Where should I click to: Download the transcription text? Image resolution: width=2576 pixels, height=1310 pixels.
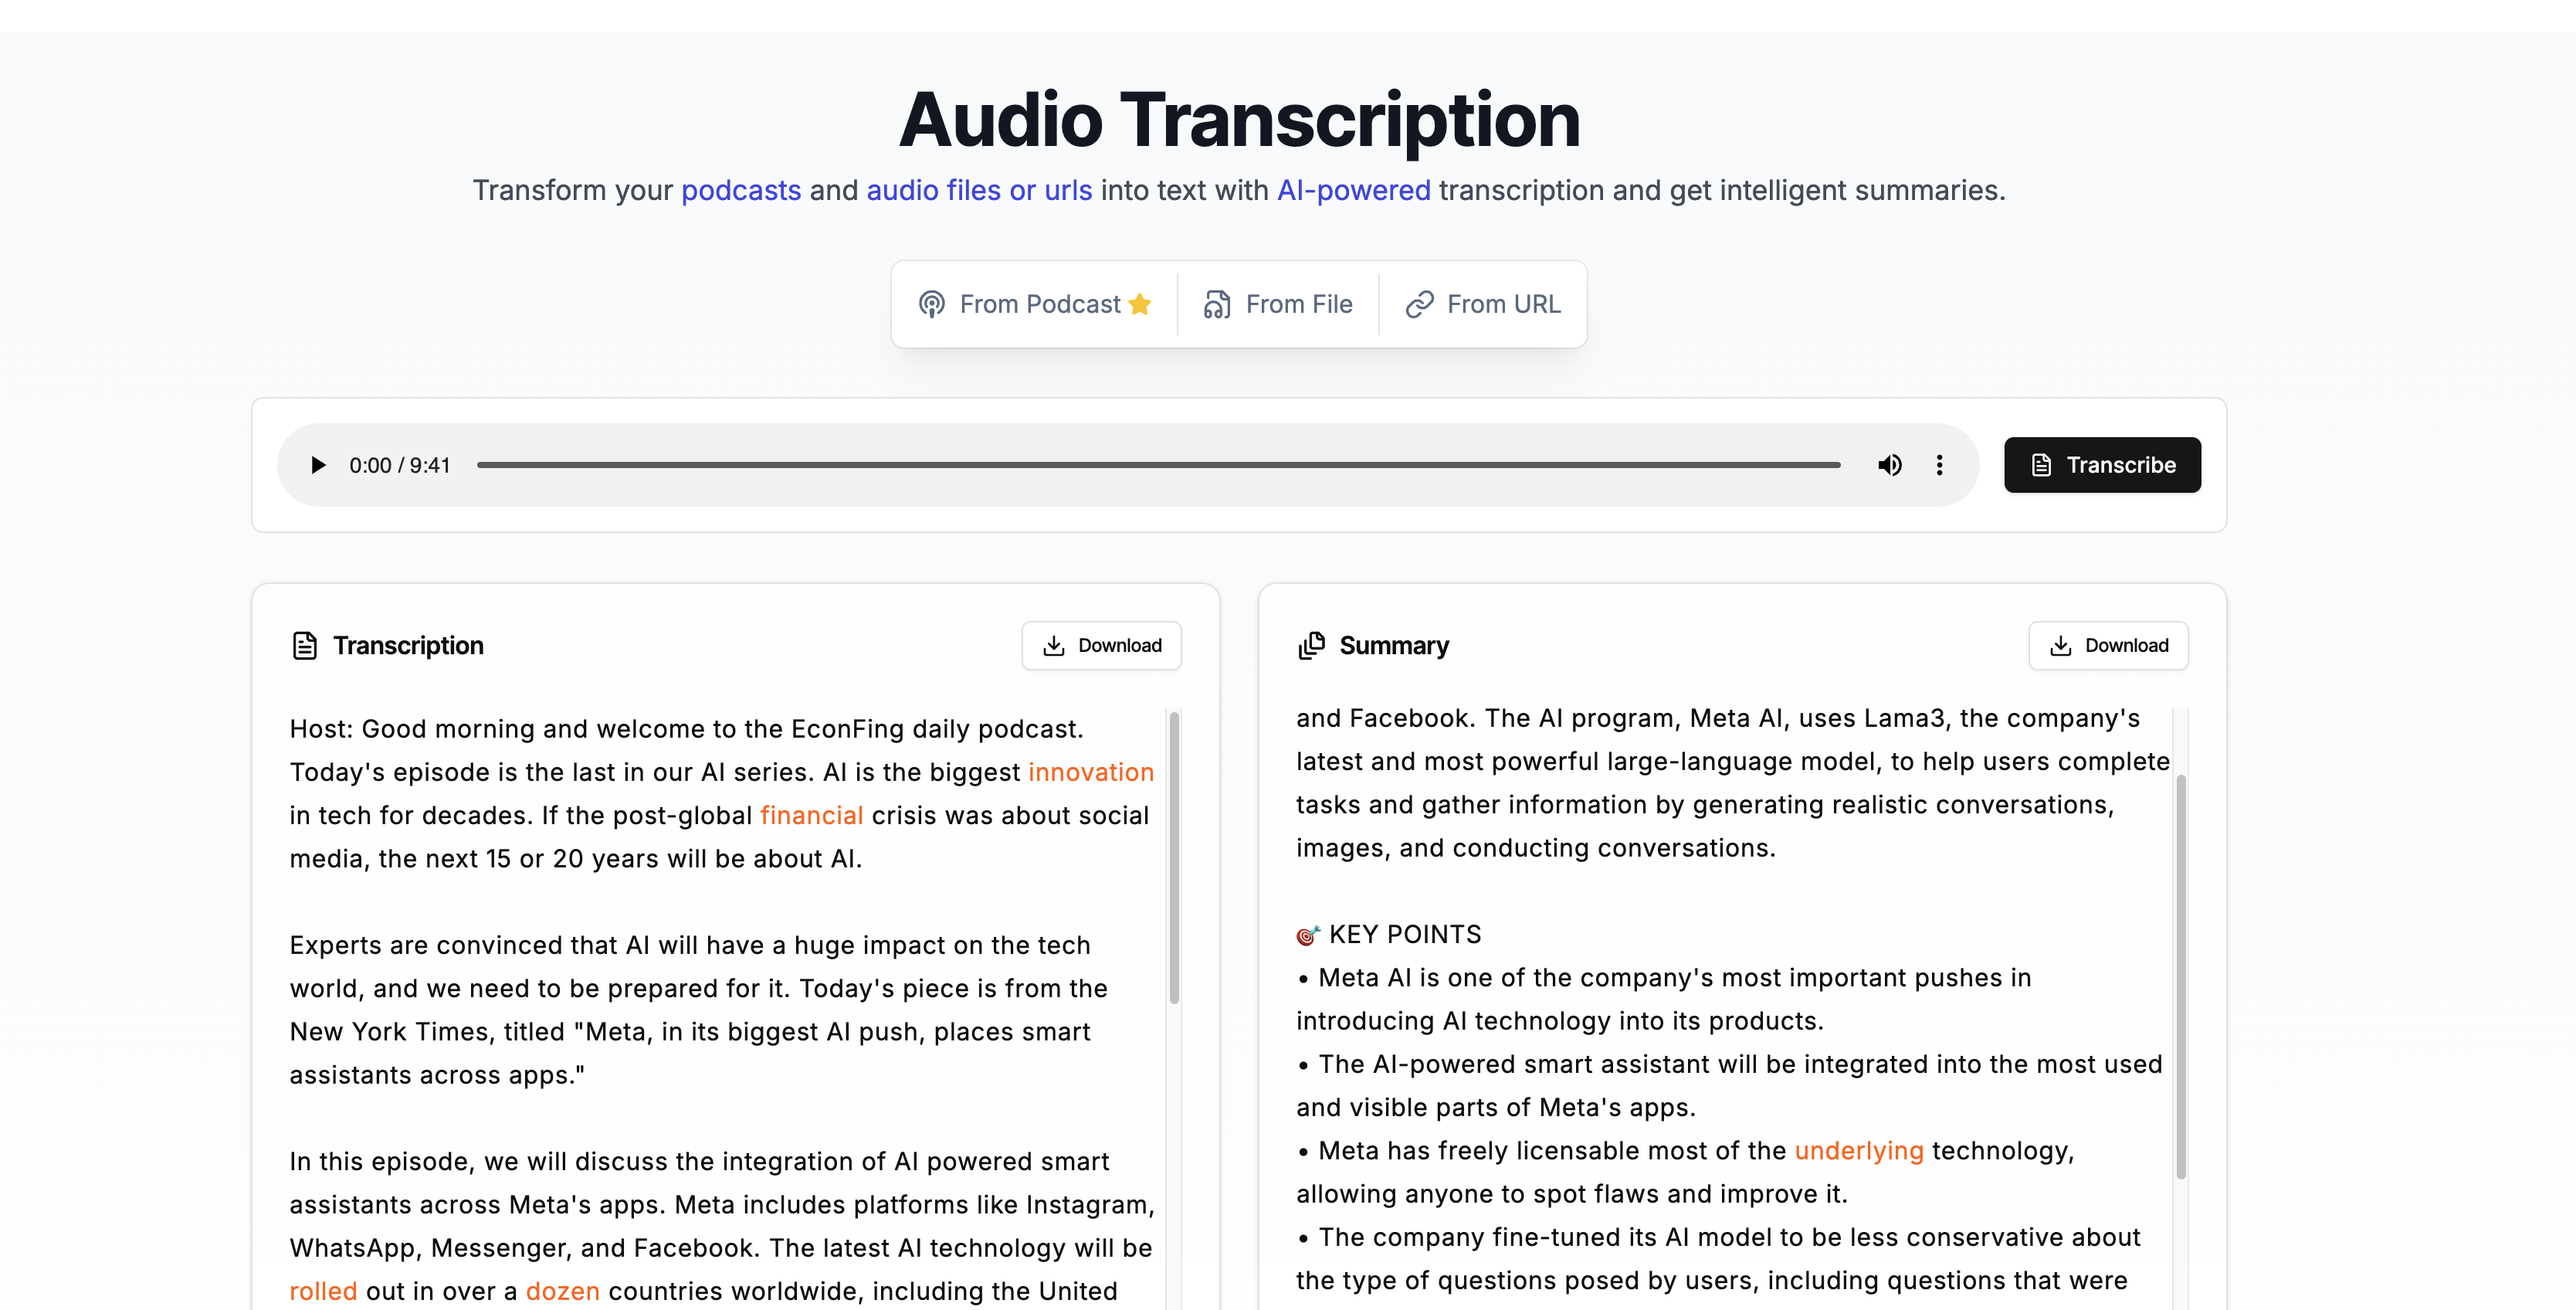click(1101, 646)
